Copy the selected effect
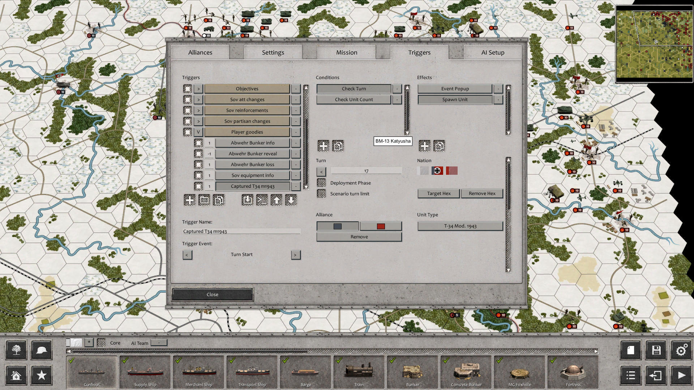Viewport: 694px width, 390px height. click(x=439, y=146)
